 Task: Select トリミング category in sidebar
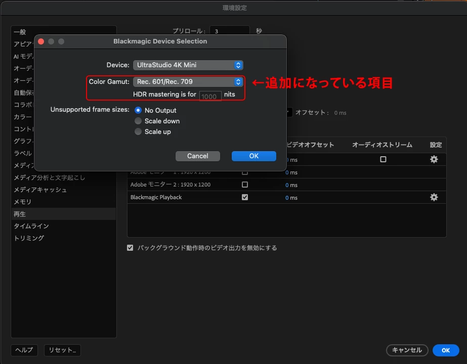tap(29, 238)
